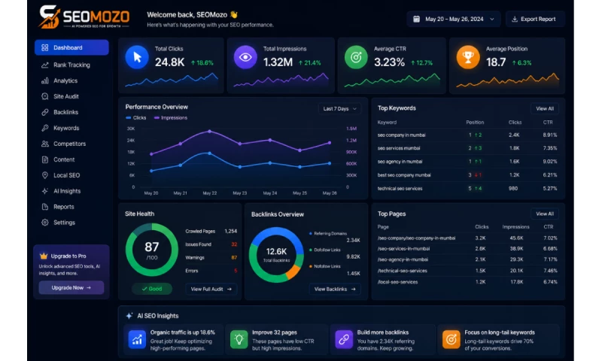The width and height of the screenshot is (602, 361).
Task: Expand the May 20 – May 26 date dropdown
Action: [x=454, y=19]
